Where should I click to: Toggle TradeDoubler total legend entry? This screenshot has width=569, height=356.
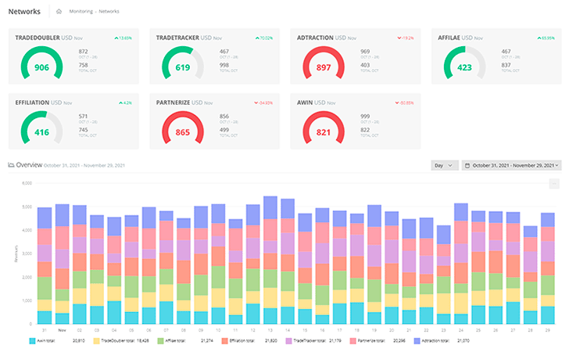click(121, 341)
